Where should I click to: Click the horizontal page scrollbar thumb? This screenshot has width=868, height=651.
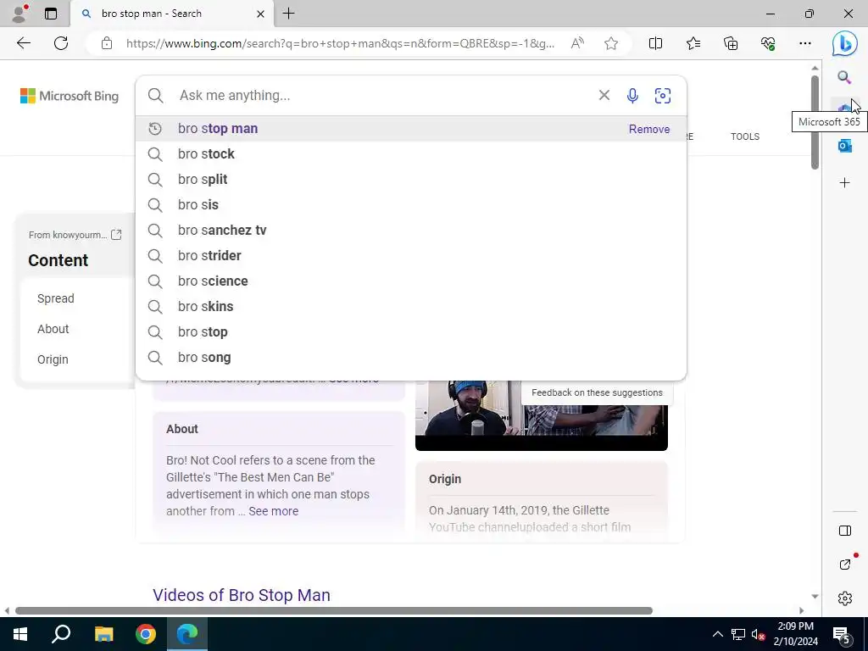[334, 610]
